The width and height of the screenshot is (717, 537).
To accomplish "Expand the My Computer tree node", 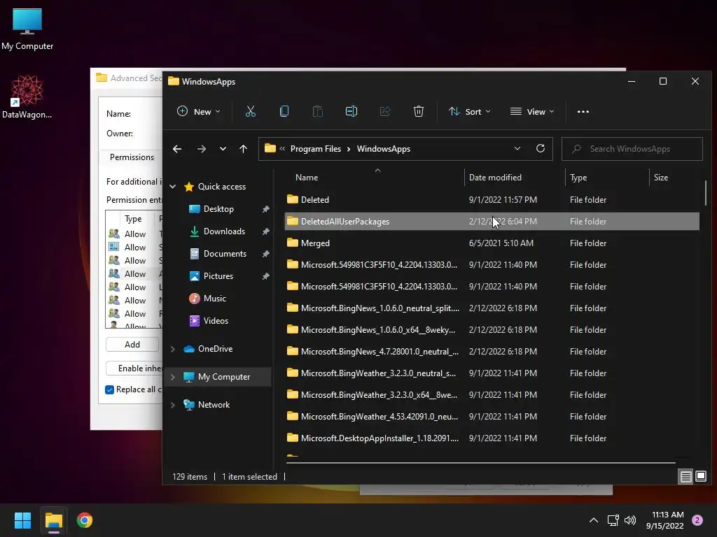I will 173,377.
